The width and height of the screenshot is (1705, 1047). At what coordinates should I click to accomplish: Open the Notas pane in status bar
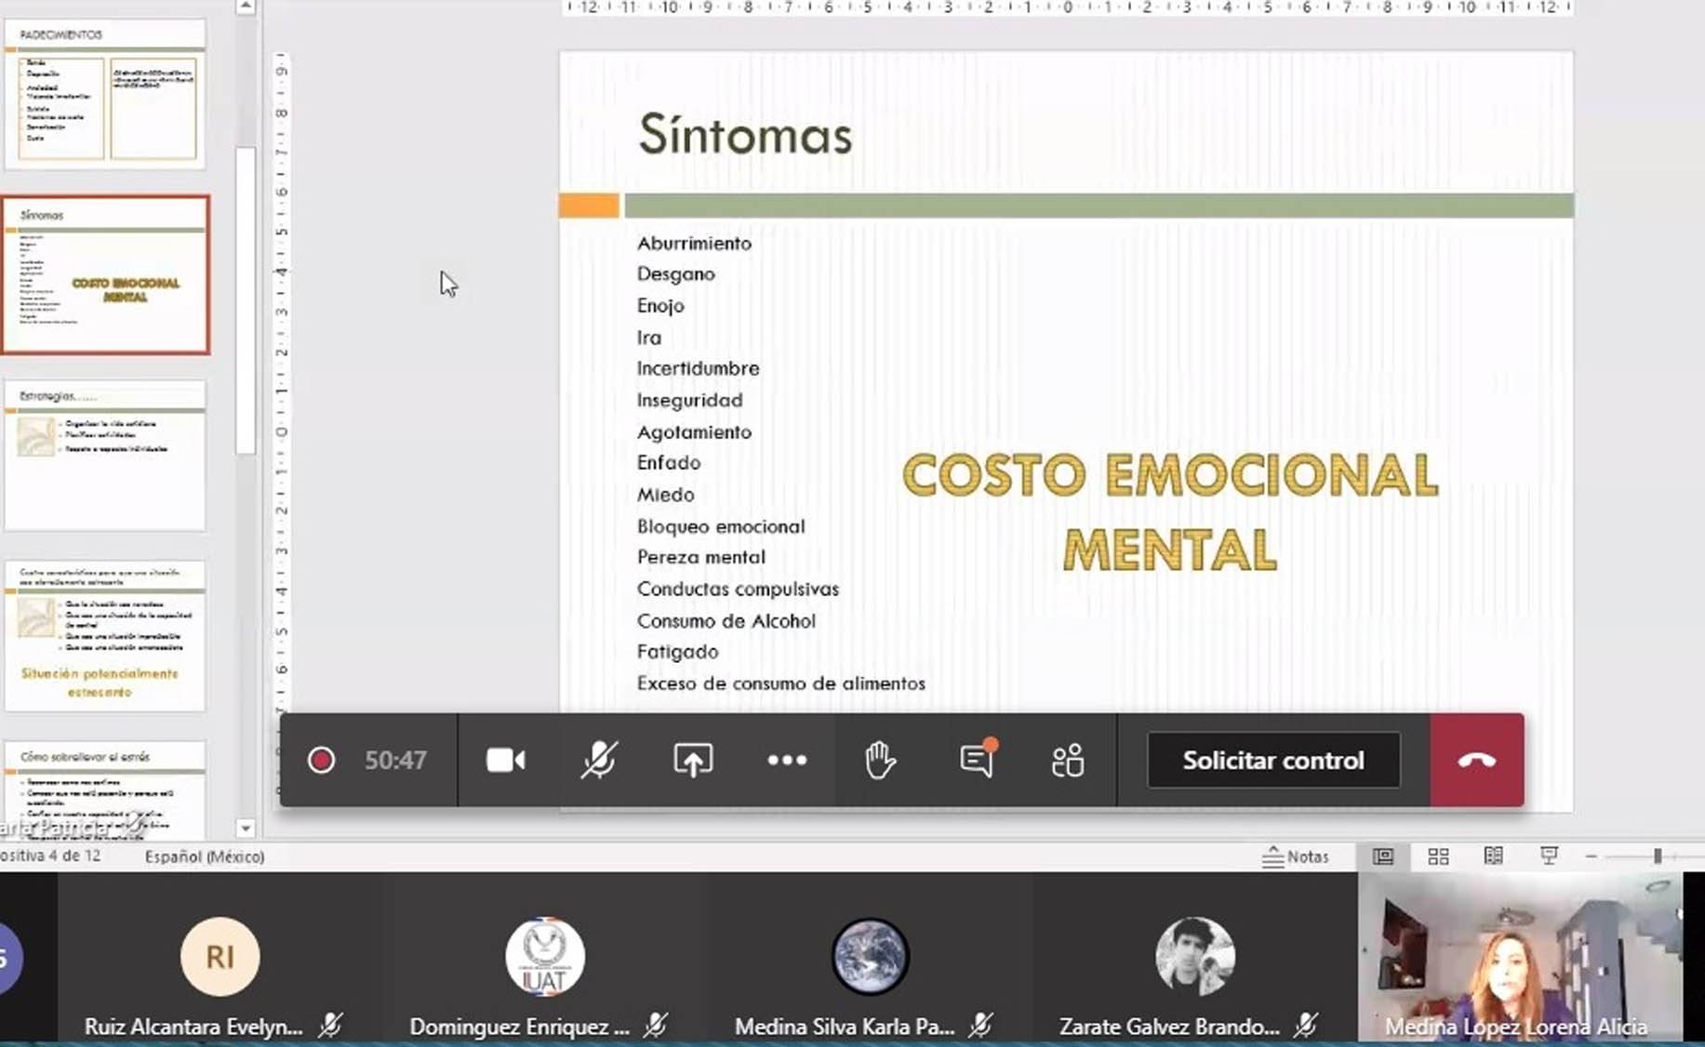(x=1296, y=856)
